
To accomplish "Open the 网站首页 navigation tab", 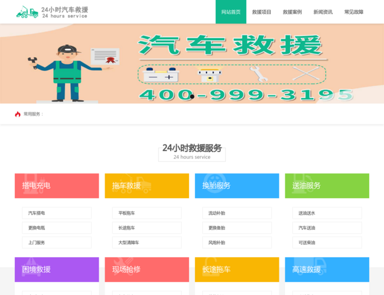I will click(230, 12).
